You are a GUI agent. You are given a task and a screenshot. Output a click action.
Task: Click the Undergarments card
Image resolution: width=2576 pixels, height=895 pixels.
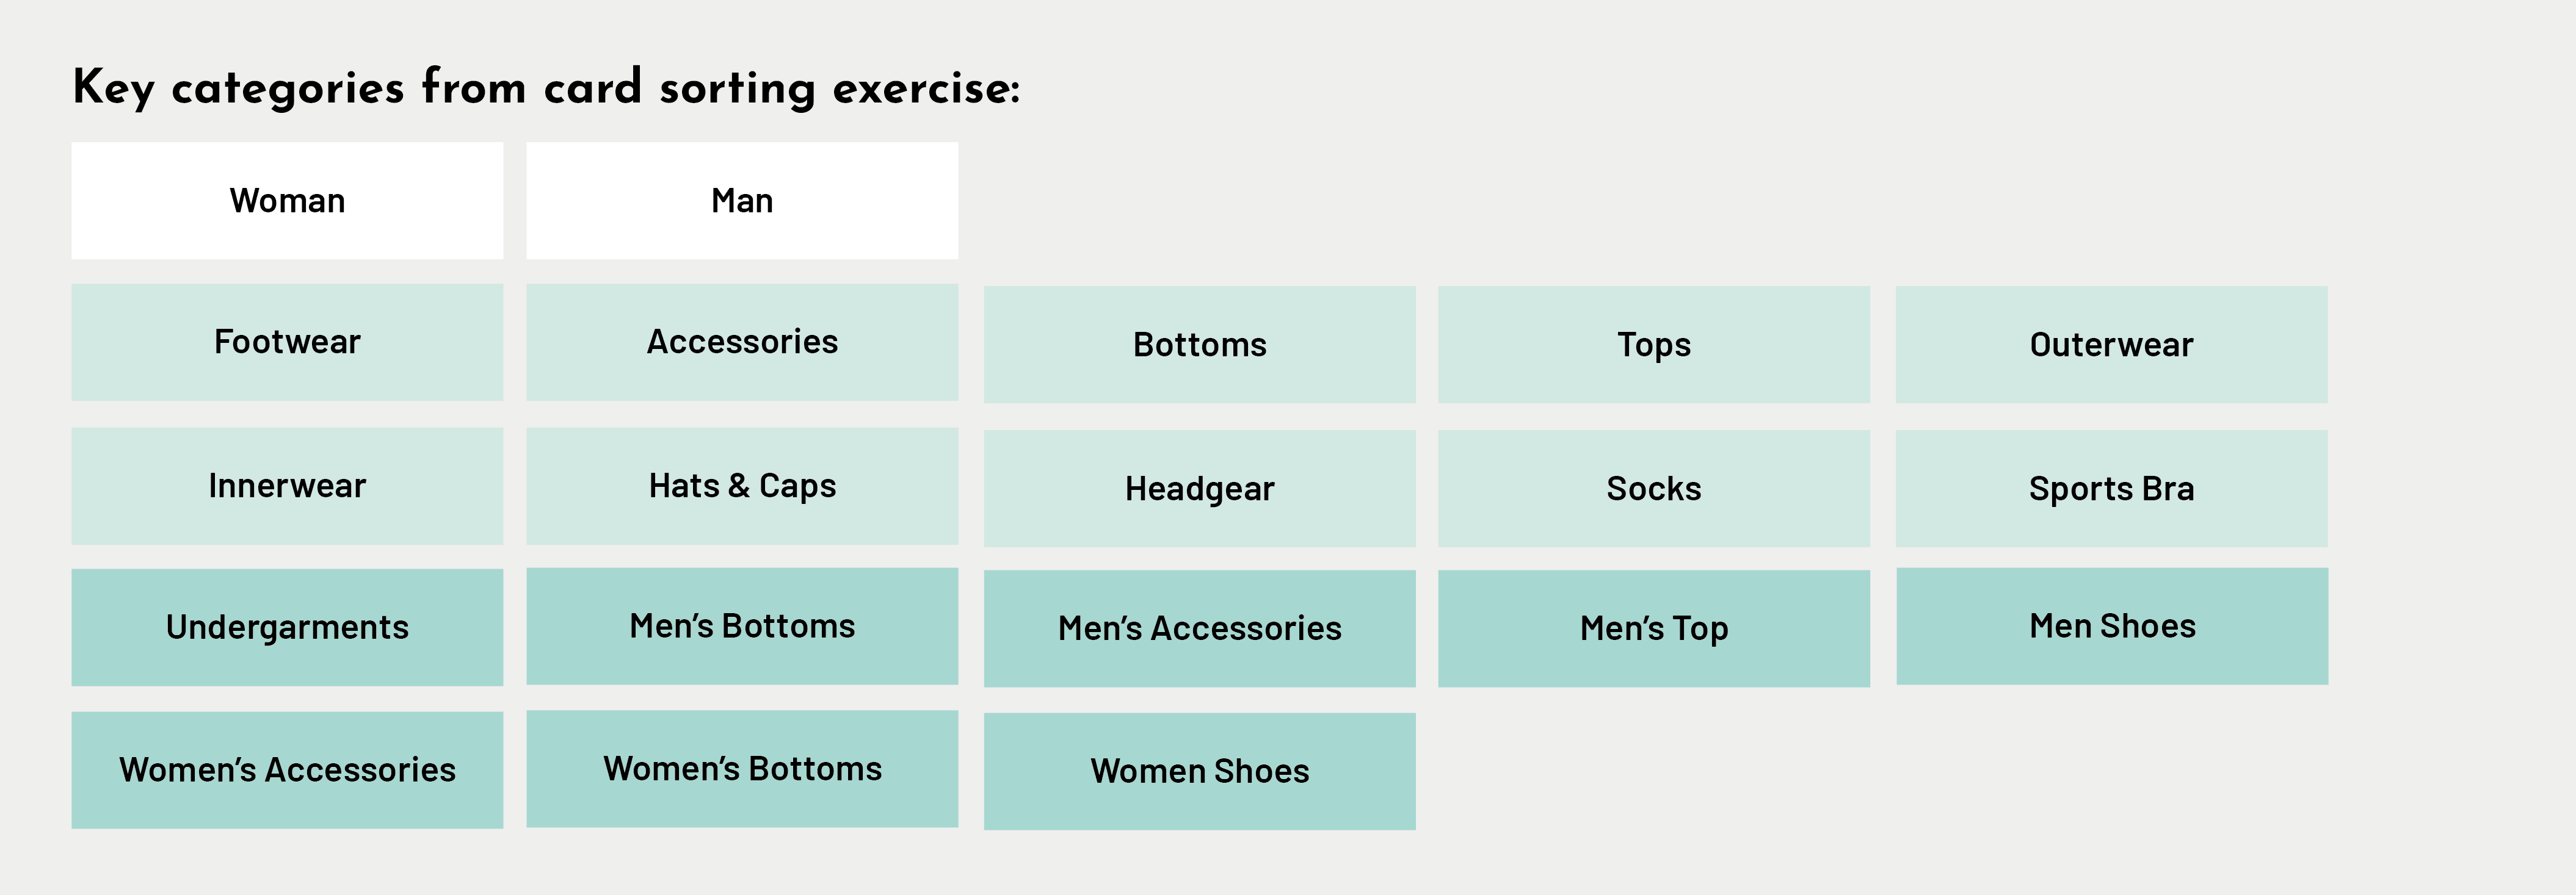[x=287, y=627]
